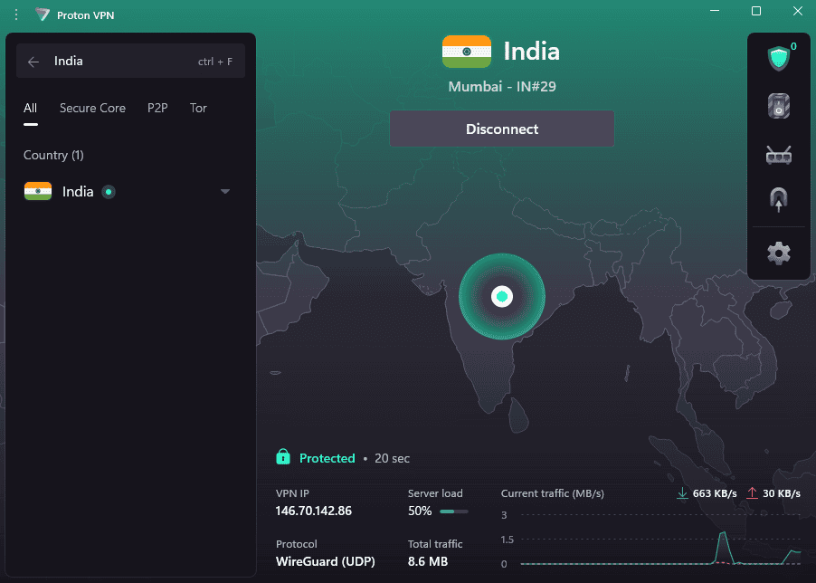Open the Split Tunneling icon

coord(778,199)
